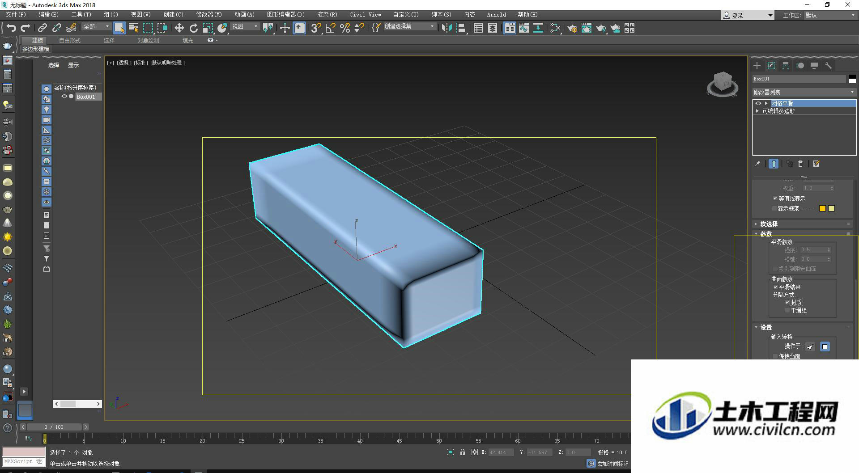Toggle the 3D Snaps icon
The width and height of the screenshot is (859, 473).
[x=316, y=28]
